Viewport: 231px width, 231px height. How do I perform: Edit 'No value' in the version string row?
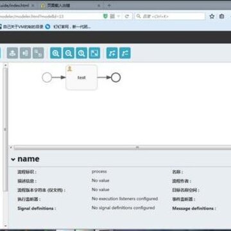coord(101,190)
